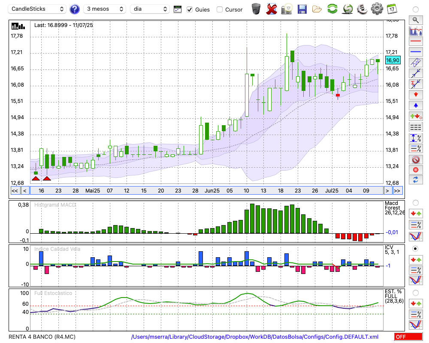Click the small chart window icon beside Guies
The image size is (429, 343).
[178, 9]
